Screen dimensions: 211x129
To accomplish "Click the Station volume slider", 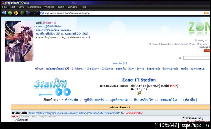I will pos(46,95).
